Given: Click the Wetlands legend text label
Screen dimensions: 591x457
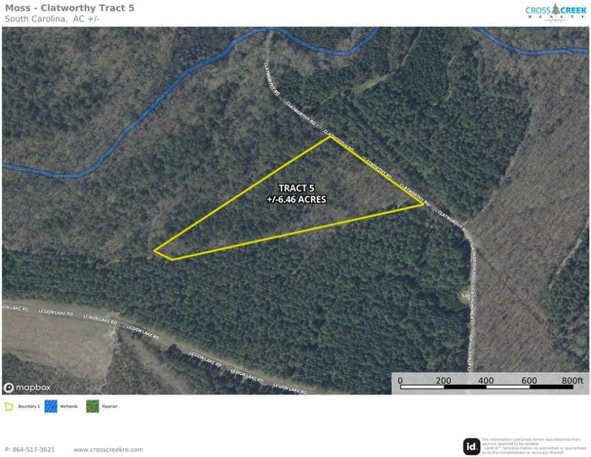Looking at the screenshot, I should (x=69, y=406).
